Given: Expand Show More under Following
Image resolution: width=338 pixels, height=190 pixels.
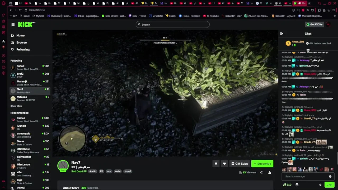Looking at the screenshot, I should pyautogui.click(x=16, y=106).
